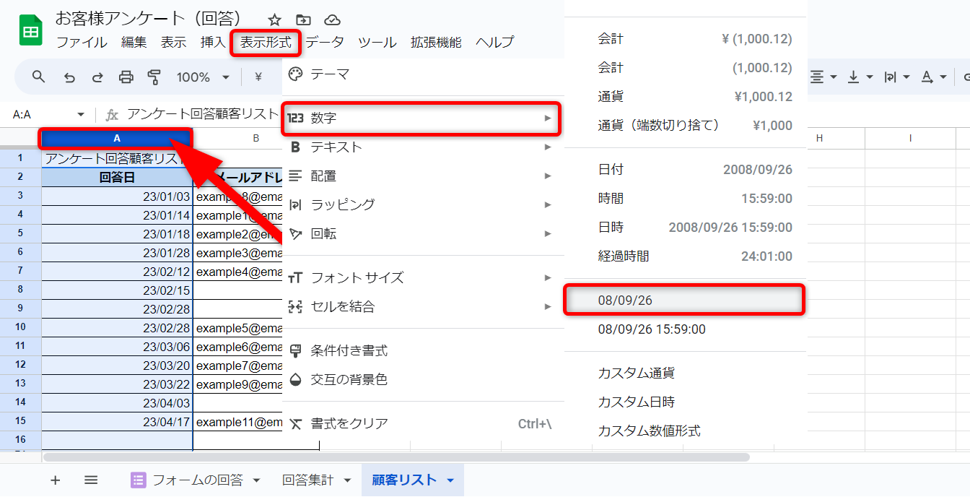Open the text color A dropdown
Screen dimensions: 970x497
934,77
